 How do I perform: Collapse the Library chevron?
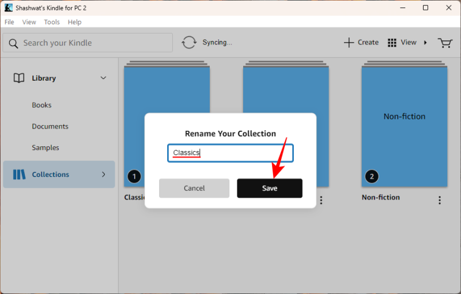pos(103,78)
